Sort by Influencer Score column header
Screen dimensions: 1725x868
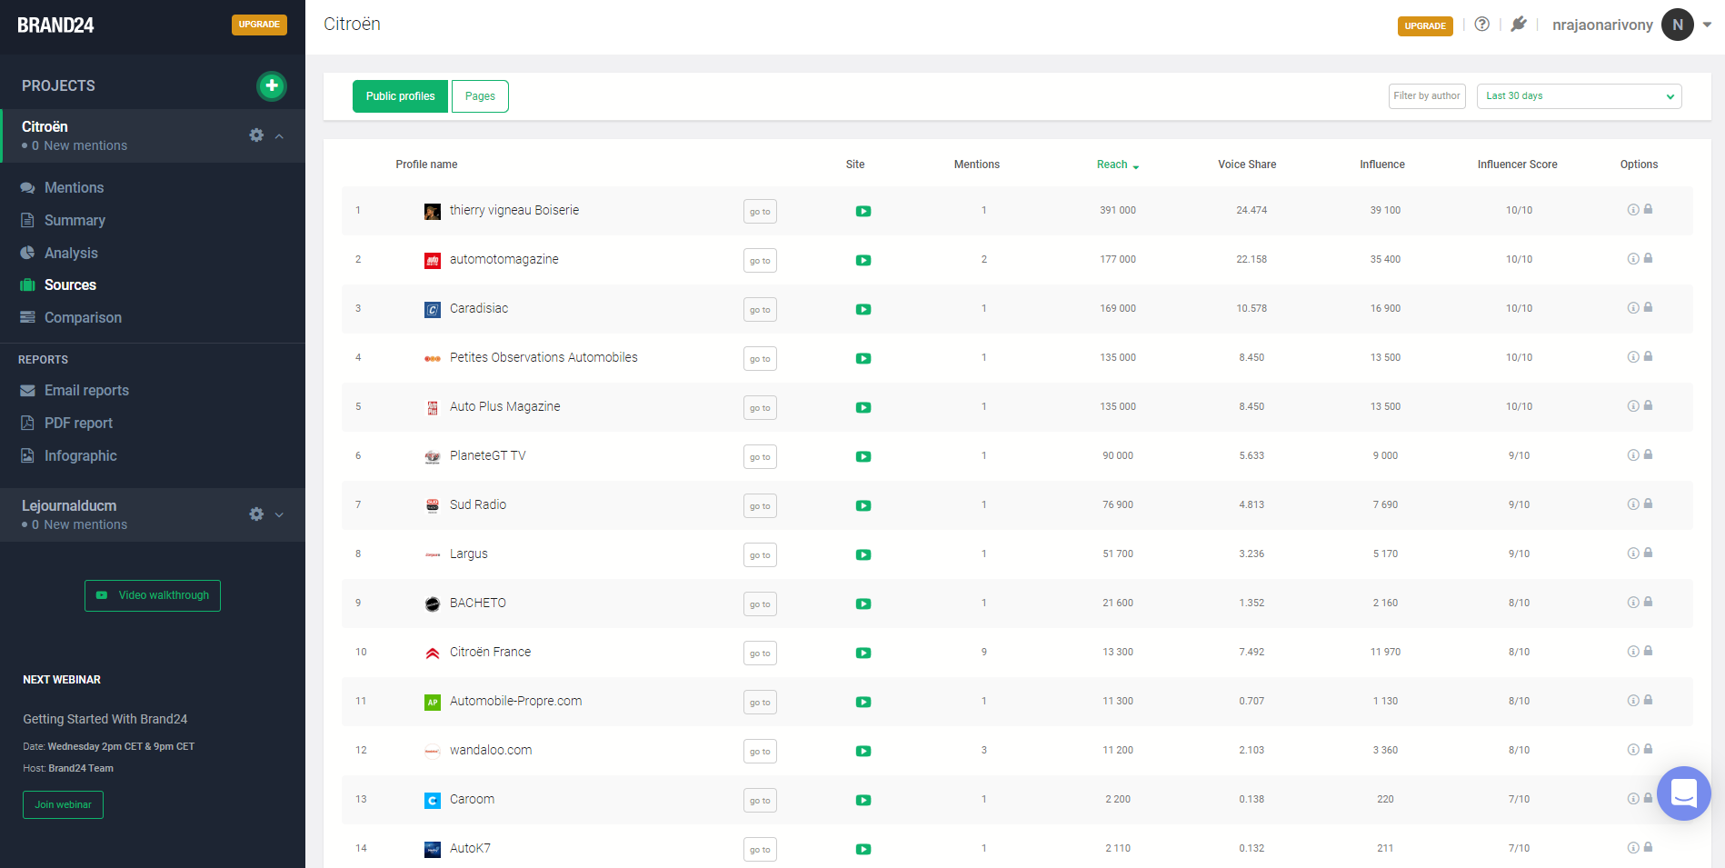click(x=1517, y=165)
